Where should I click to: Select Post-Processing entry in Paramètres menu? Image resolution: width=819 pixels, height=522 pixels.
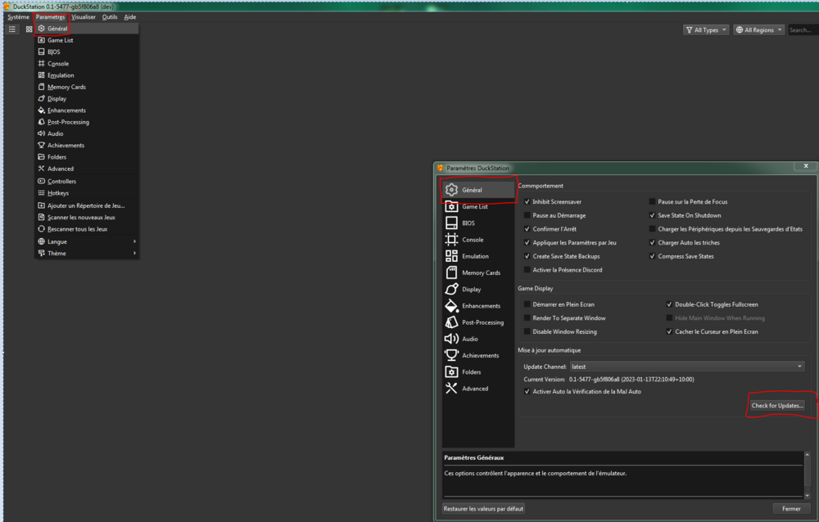(86, 122)
